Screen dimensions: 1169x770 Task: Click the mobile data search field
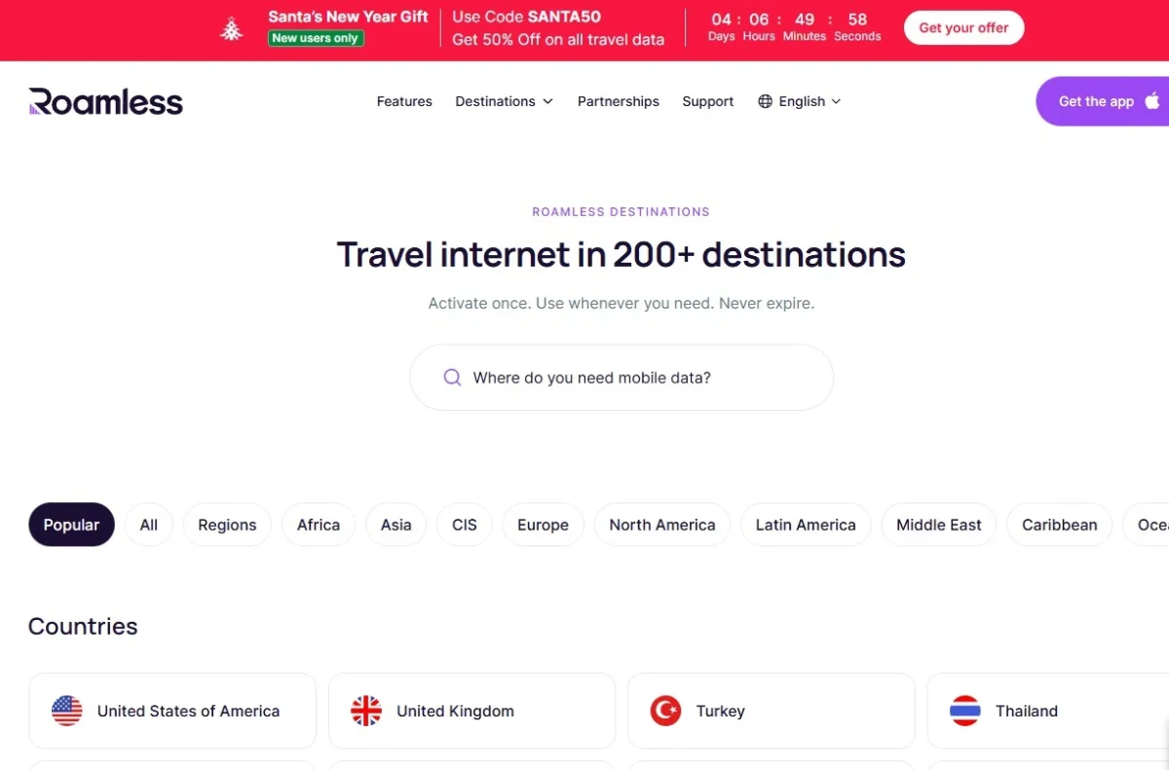[x=621, y=377]
